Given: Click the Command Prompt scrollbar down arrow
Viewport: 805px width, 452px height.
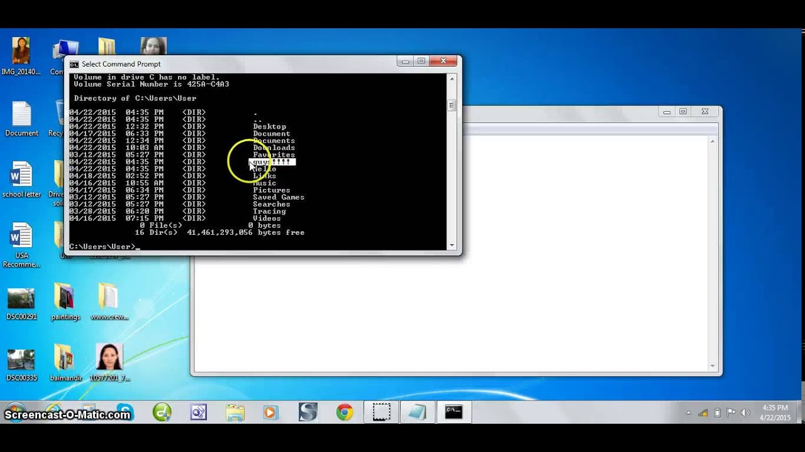Looking at the screenshot, I should point(452,245).
